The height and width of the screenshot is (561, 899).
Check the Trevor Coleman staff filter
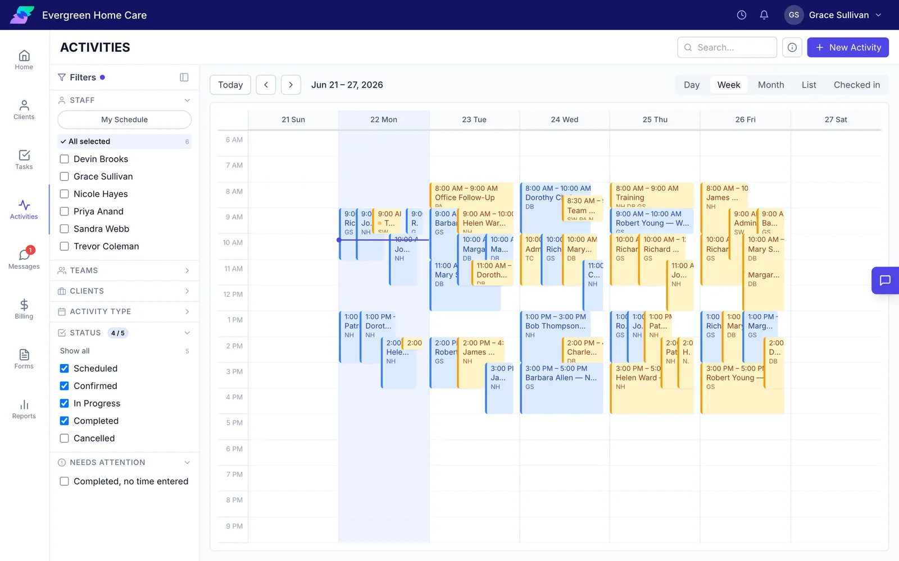65,246
